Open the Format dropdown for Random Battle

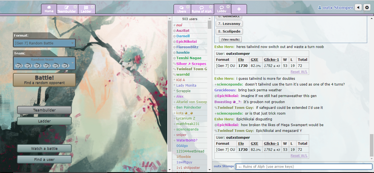click(44, 43)
